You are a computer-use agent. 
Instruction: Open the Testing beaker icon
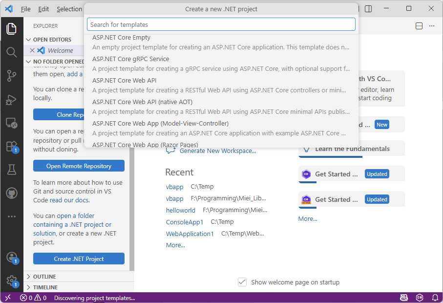pyautogui.click(x=12, y=170)
